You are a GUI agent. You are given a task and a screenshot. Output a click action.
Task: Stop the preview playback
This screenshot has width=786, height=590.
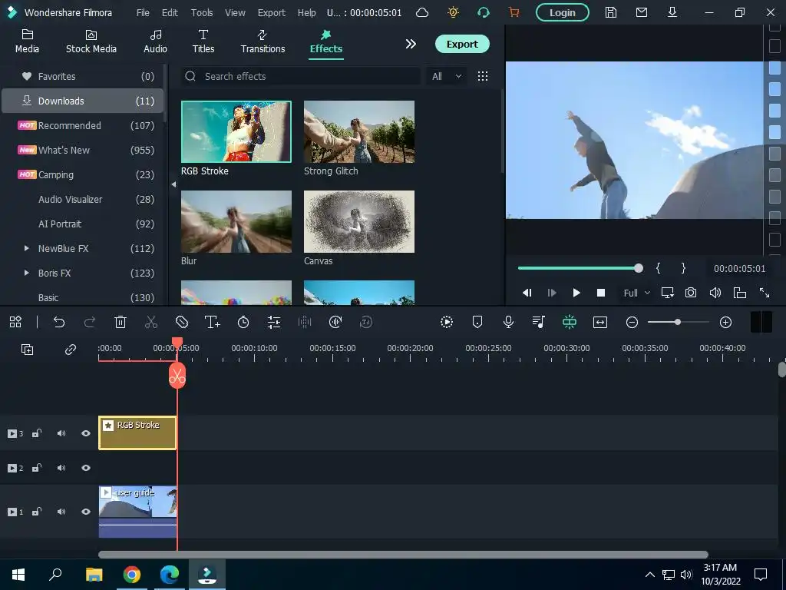pos(600,293)
